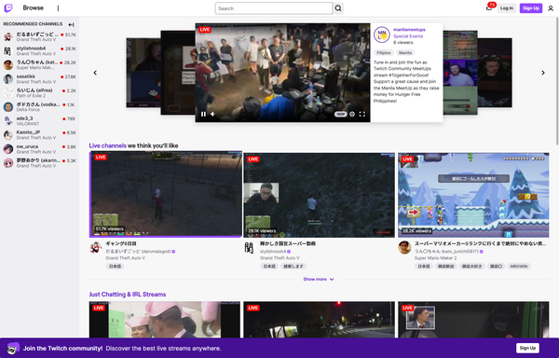
Task: Open the three-dot more options menu
Action: pos(58,8)
